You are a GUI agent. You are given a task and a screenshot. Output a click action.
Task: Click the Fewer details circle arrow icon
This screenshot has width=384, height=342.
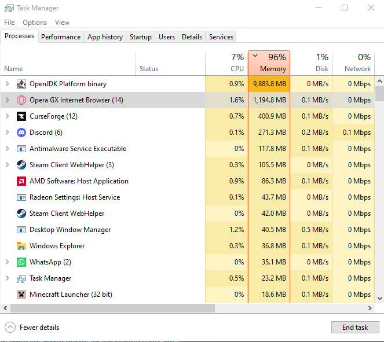click(x=10, y=328)
